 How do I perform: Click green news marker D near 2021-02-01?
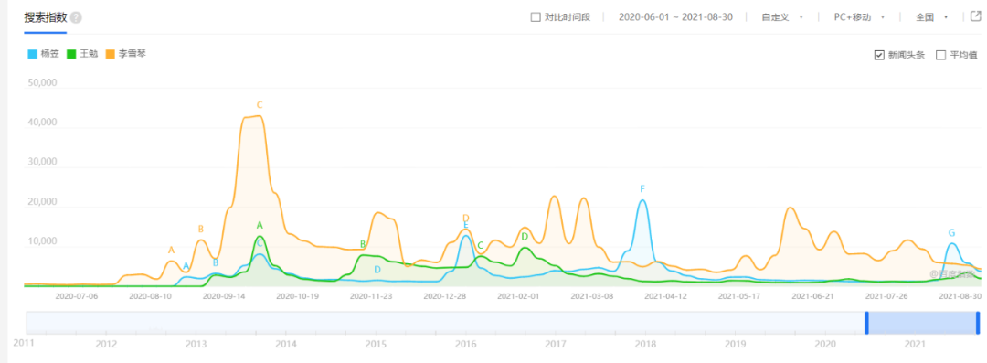pyautogui.click(x=525, y=237)
